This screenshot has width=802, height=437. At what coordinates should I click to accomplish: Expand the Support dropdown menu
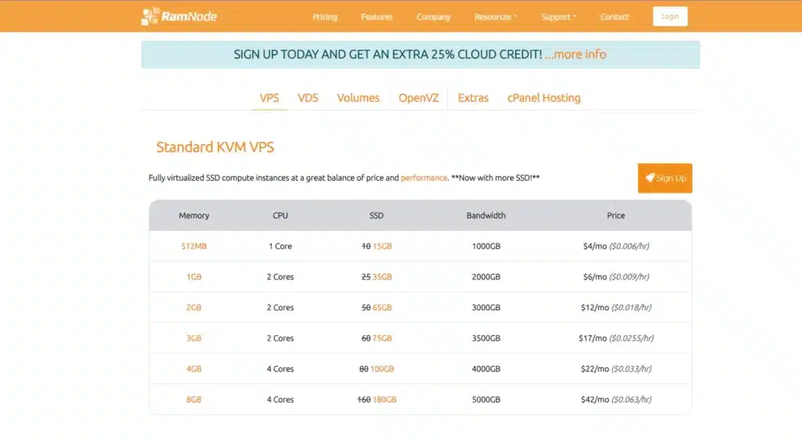click(x=558, y=17)
